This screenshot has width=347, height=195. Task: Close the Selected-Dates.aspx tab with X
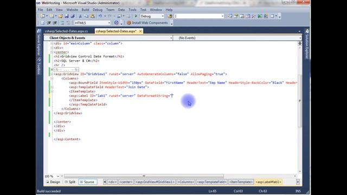tap(140, 31)
